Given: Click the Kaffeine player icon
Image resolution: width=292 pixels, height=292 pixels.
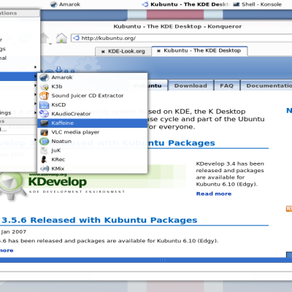Looking at the screenshot, I should pos(45,123).
